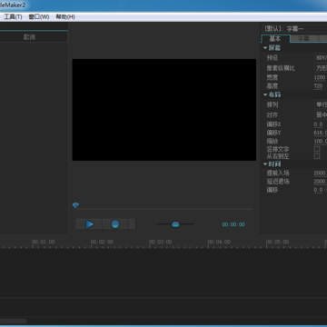Click the timeline ruler at 00:03:00
This screenshot has width=327, height=327.
click(x=160, y=242)
